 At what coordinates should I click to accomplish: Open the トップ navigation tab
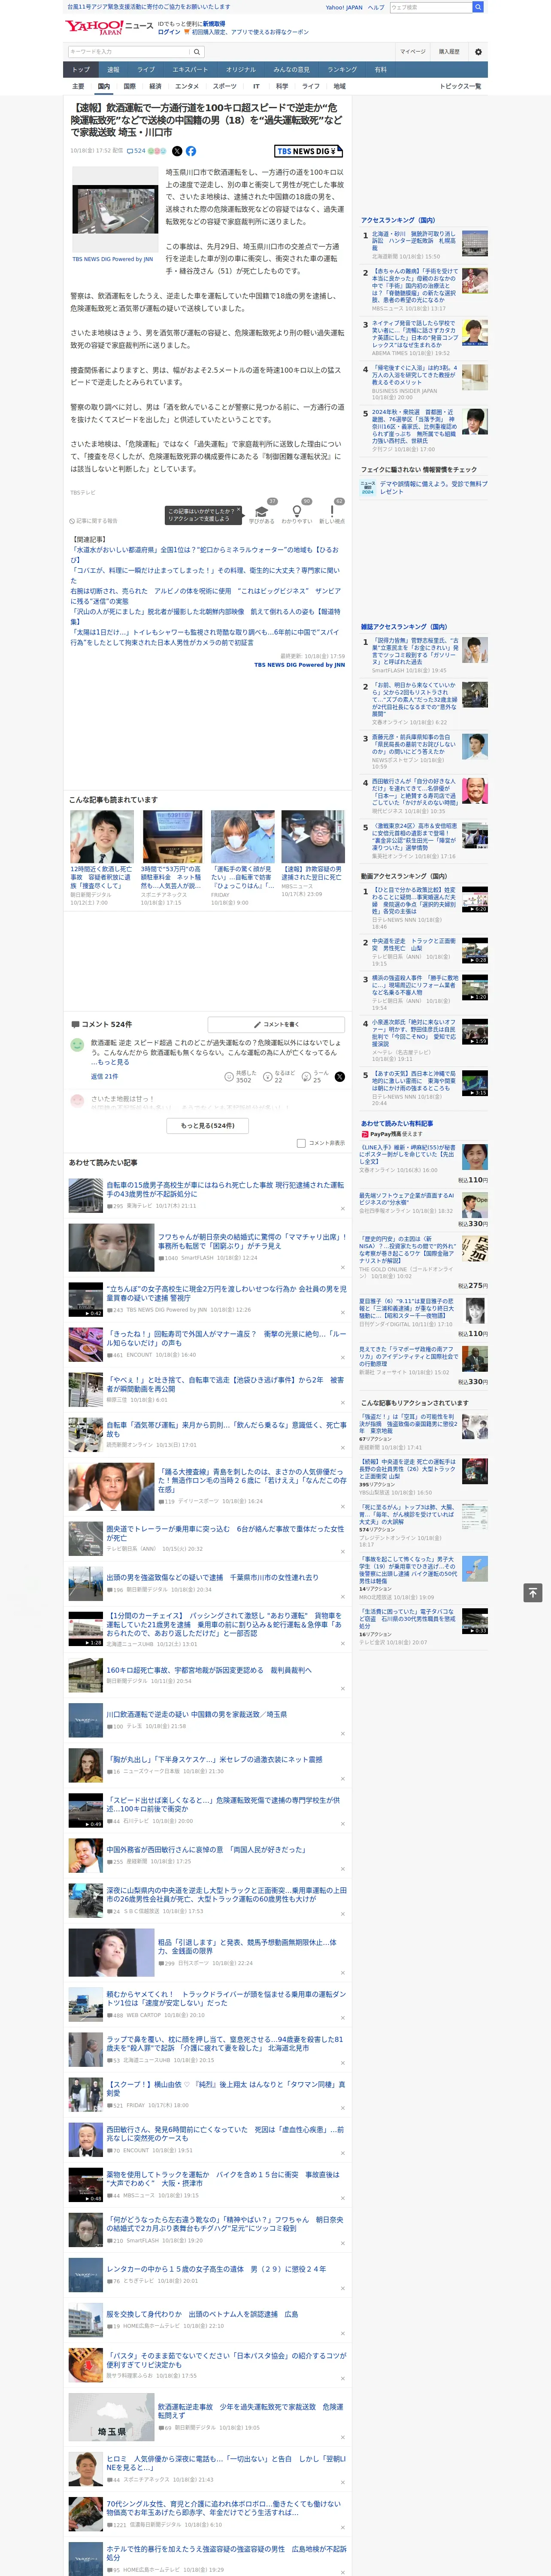point(81,70)
